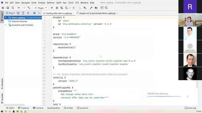Click the Open file folder icon in toolbar
202x113 pixels.
(3, 8)
